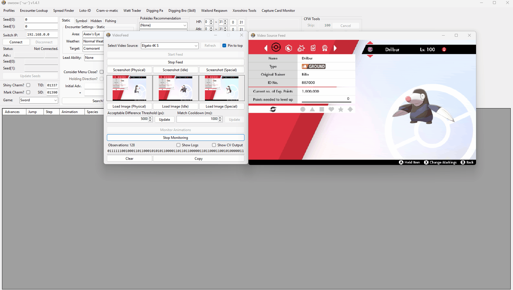Enable the Show CV Output checkbox
The height and width of the screenshot is (290, 513).
pos(214,145)
